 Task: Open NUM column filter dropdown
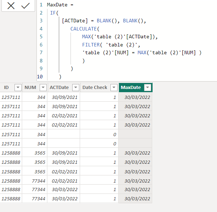43,88
